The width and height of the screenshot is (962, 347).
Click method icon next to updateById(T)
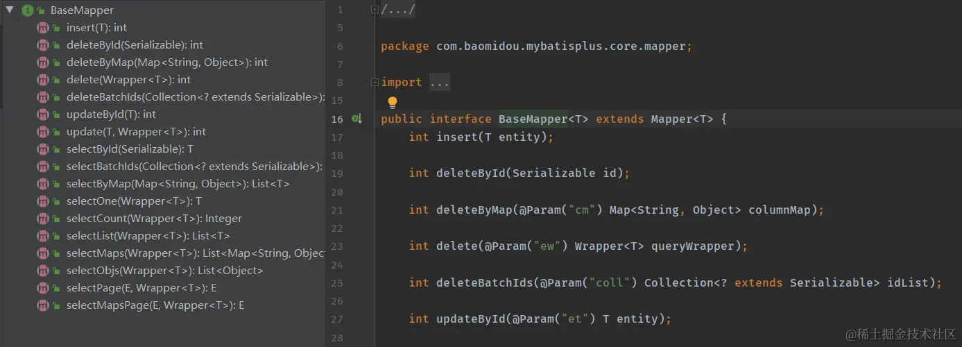(x=43, y=115)
